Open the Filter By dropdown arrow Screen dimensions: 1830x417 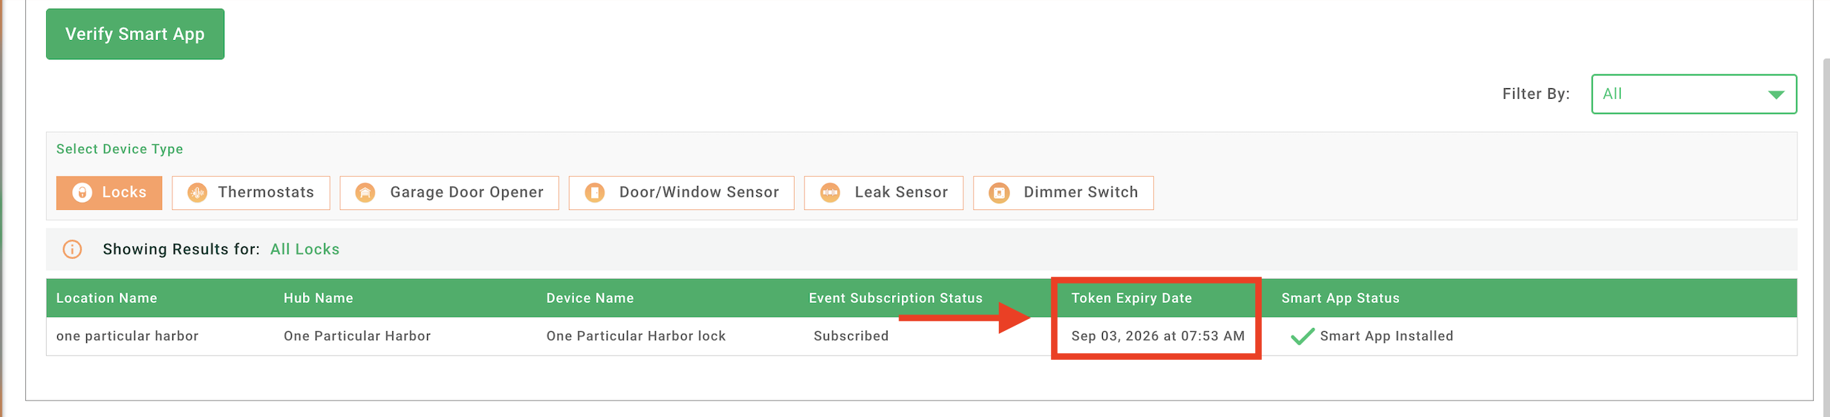coord(1776,95)
